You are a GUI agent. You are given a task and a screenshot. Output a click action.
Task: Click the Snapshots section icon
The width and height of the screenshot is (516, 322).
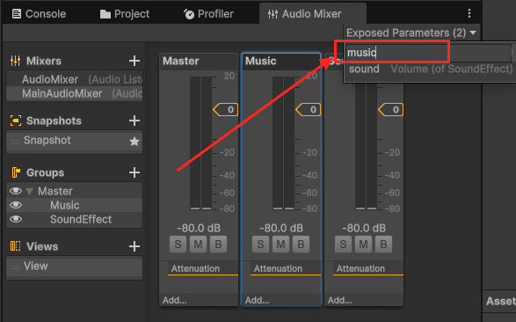16,121
